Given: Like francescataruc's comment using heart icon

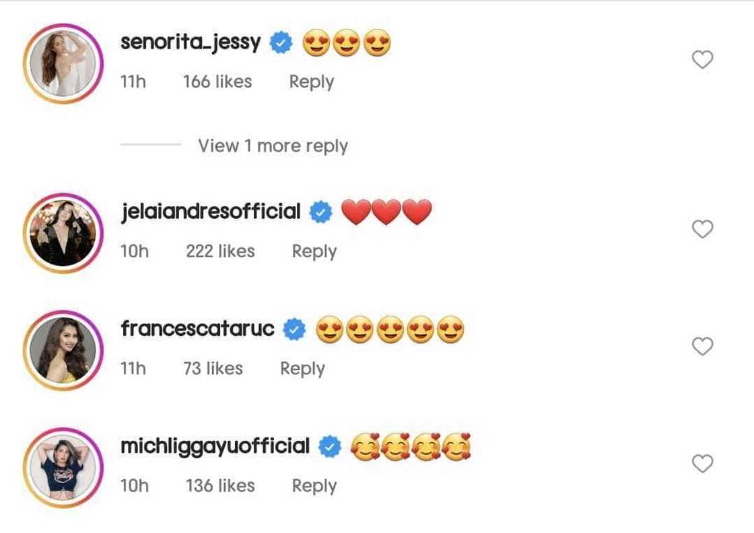Looking at the screenshot, I should tap(702, 347).
